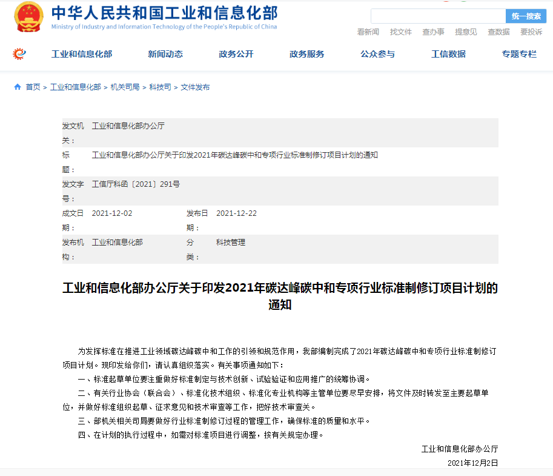This screenshot has height=476, width=553.
Task: Go to 政务服务 navigation menu
Action: [306, 54]
